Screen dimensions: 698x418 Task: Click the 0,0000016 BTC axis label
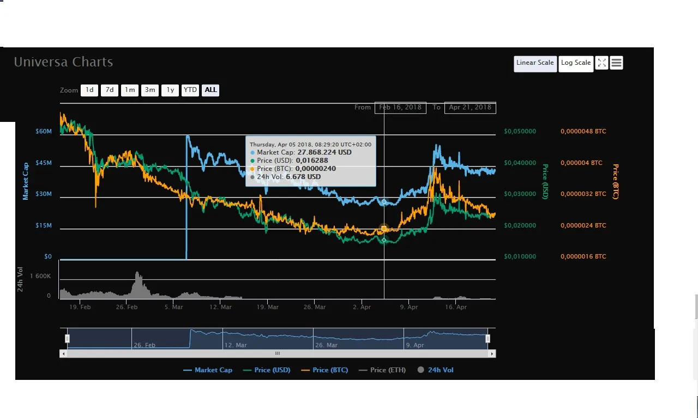tap(583, 256)
